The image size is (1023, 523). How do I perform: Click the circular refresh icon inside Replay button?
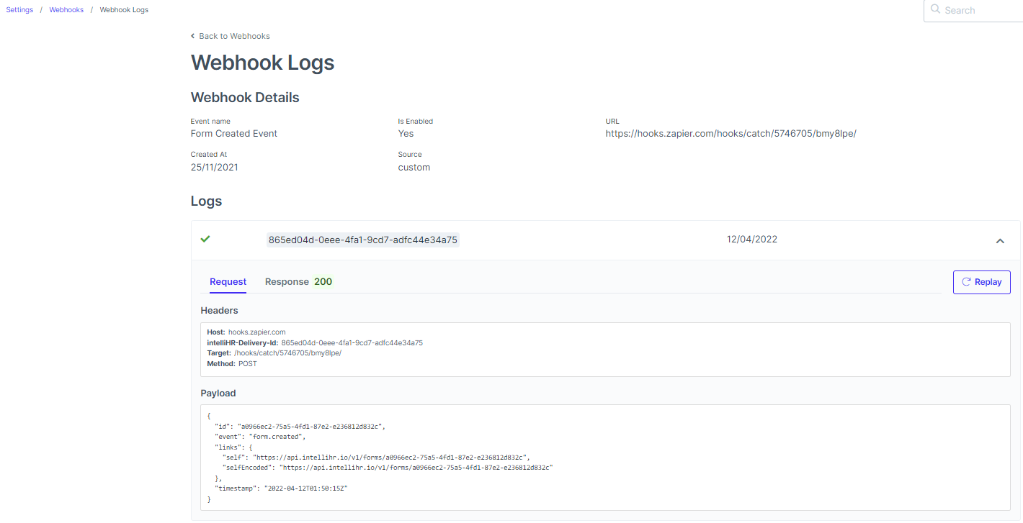[965, 282]
